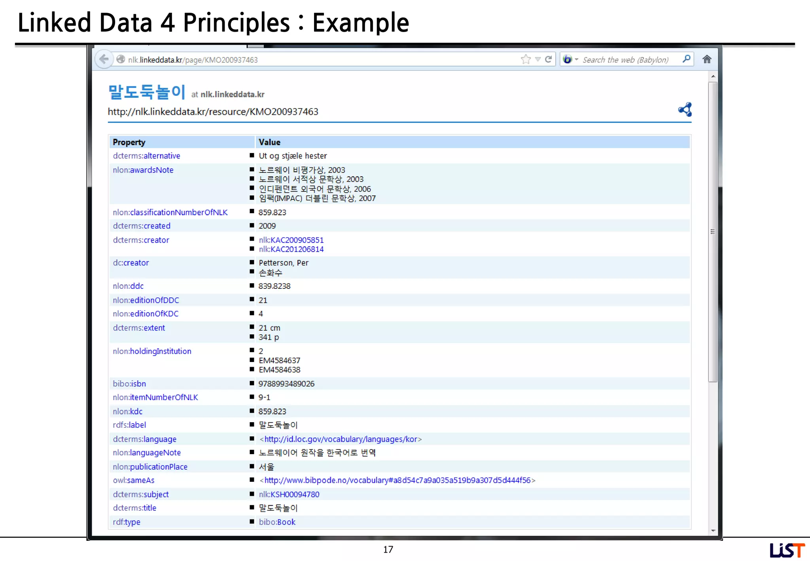Click the globe site identity icon

point(121,59)
